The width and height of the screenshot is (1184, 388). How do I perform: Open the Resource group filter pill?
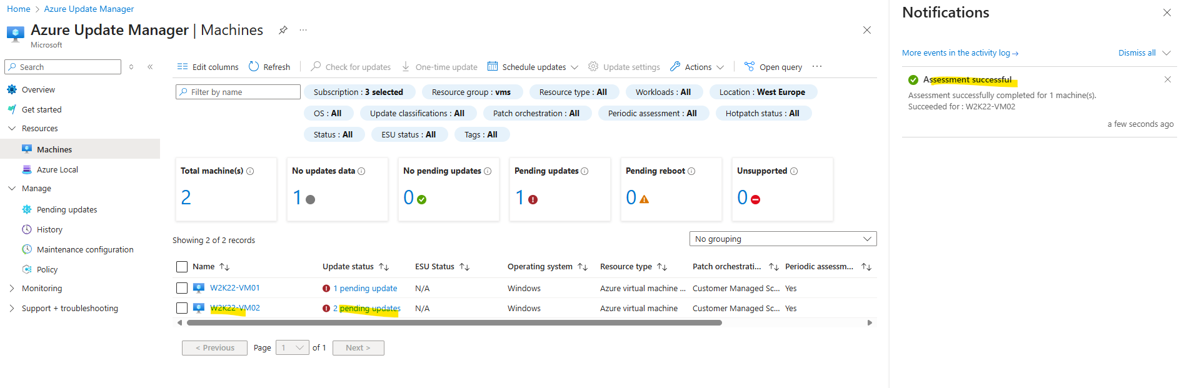click(x=471, y=92)
